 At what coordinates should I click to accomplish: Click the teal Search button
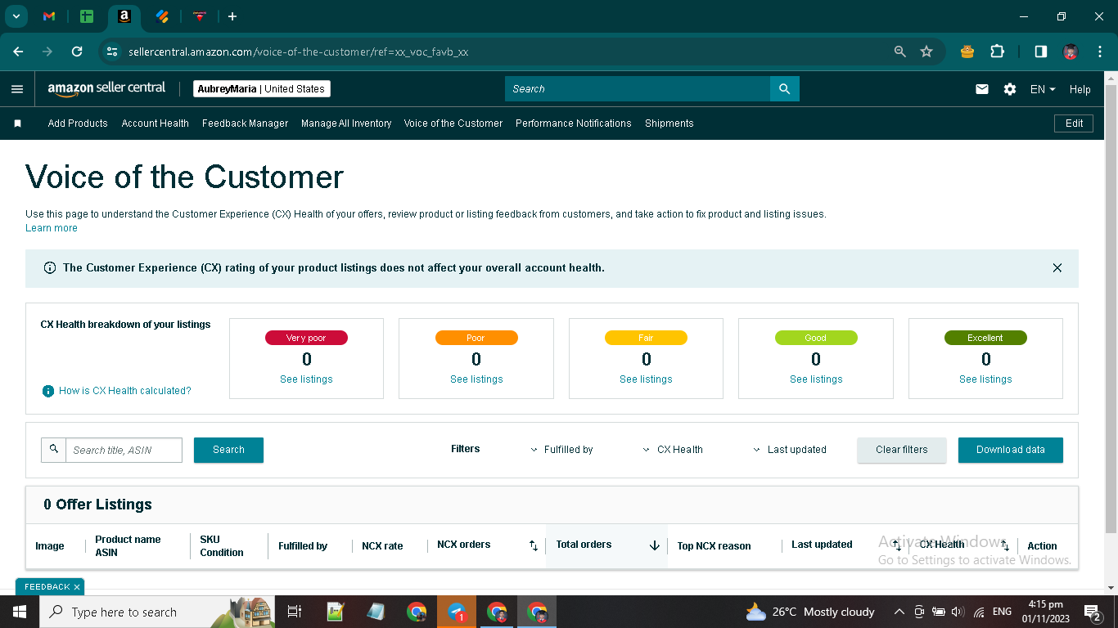coord(228,450)
